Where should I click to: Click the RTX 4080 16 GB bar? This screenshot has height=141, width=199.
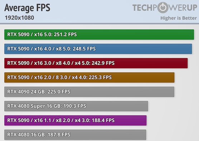(x=75, y=135)
